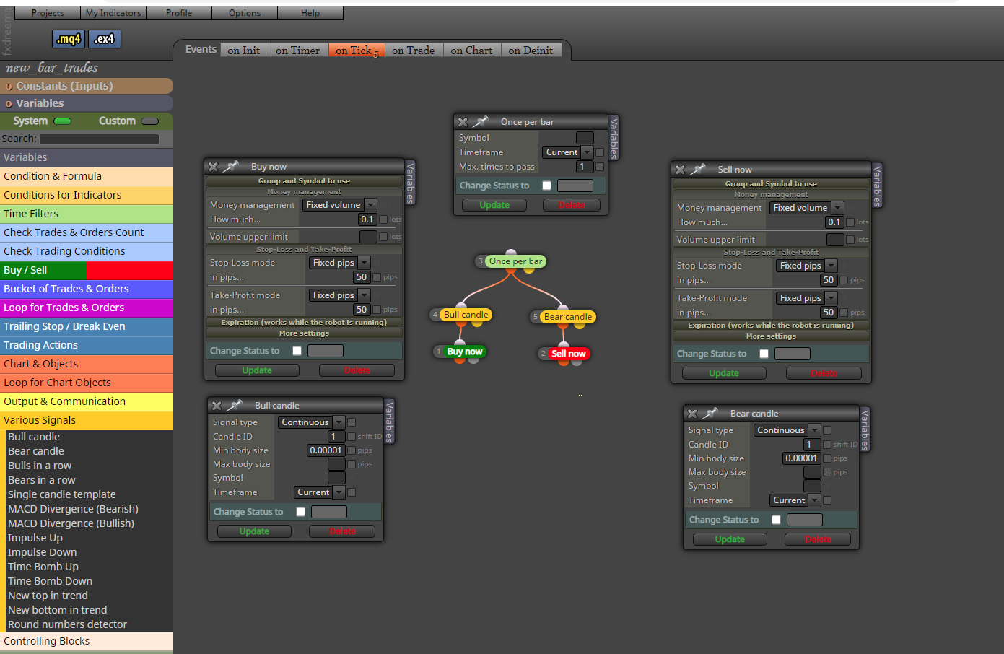This screenshot has height=654, width=1004.
Task: Switch to the on Trade tab
Action: tap(414, 51)
